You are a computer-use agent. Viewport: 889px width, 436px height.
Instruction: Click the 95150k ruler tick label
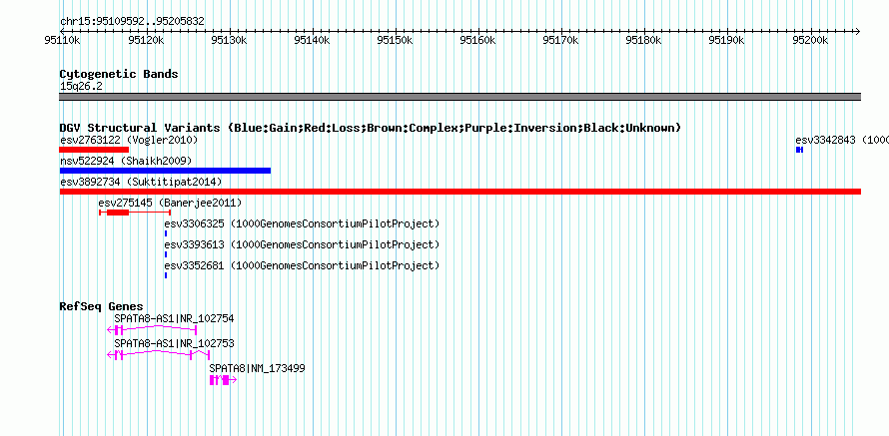[396, 40]
